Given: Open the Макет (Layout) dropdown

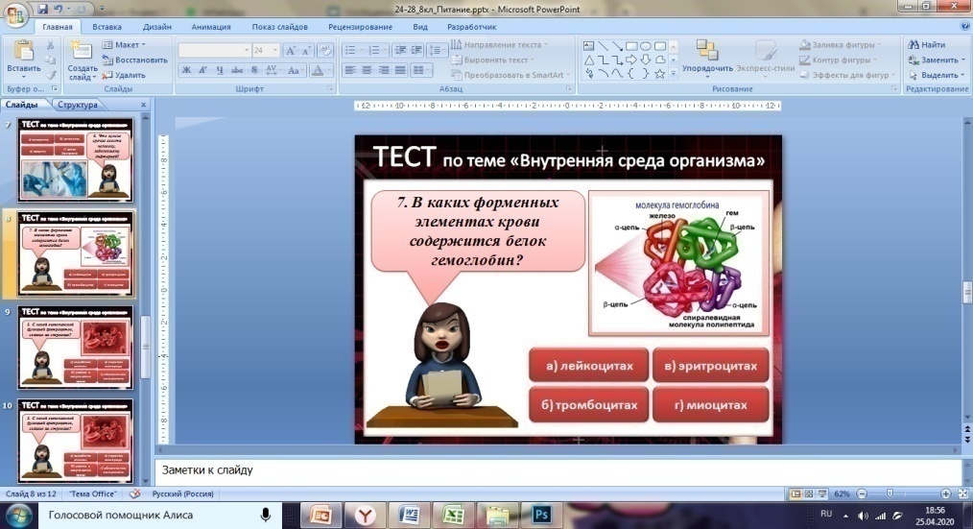Looking at the screenshot, I should (124, 45).
